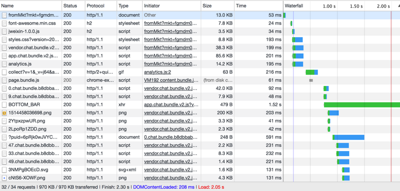Click the Load: 2.05 s status text

point(211,187)
